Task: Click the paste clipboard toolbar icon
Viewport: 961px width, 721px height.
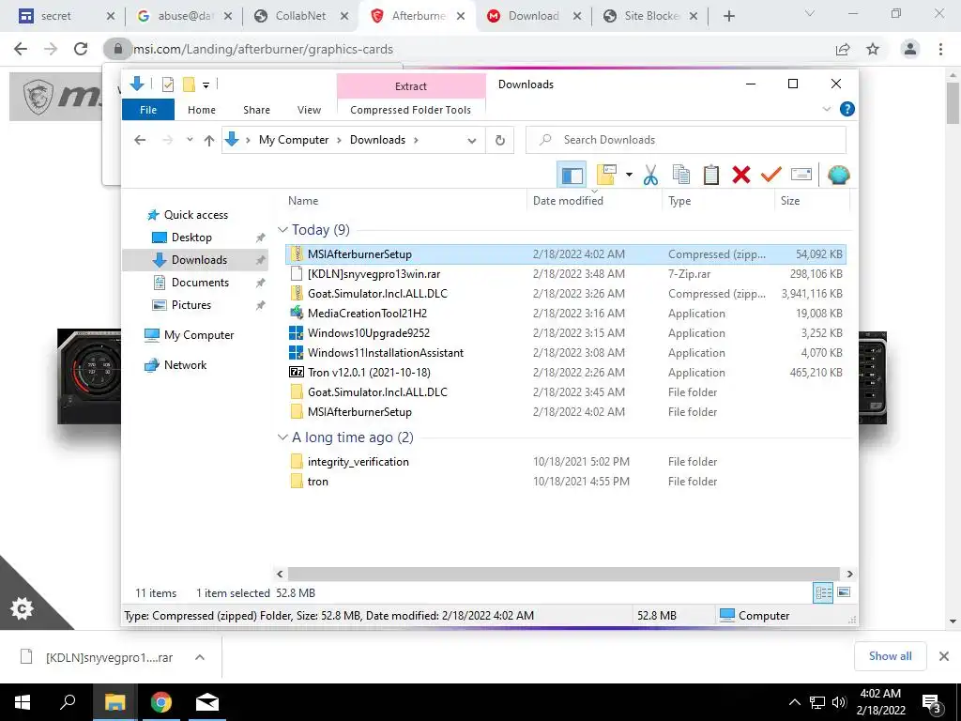Action: pyautogui.click(x=711, y=176)
